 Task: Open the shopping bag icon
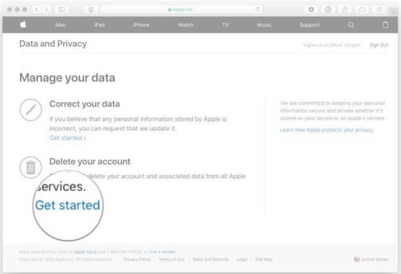pos(385,25)
